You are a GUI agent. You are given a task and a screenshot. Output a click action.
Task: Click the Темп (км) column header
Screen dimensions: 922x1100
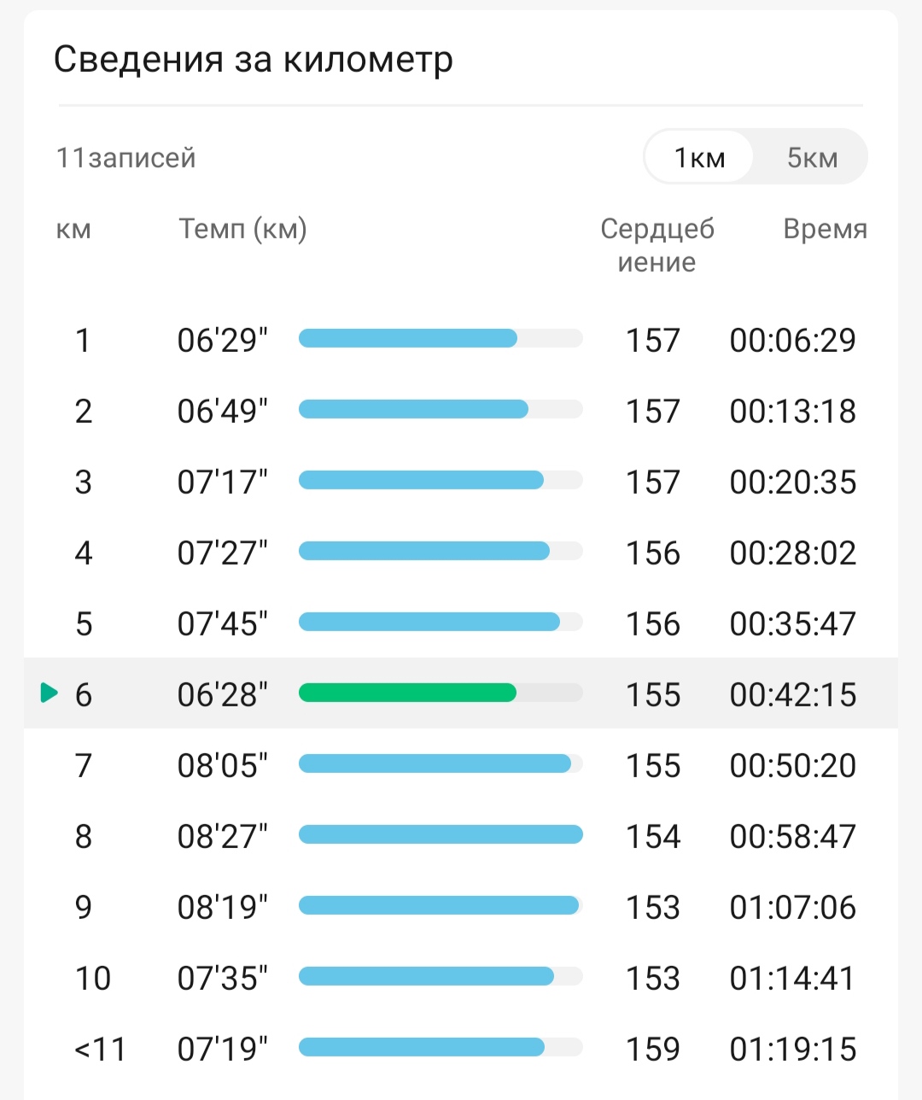(242, 229)
